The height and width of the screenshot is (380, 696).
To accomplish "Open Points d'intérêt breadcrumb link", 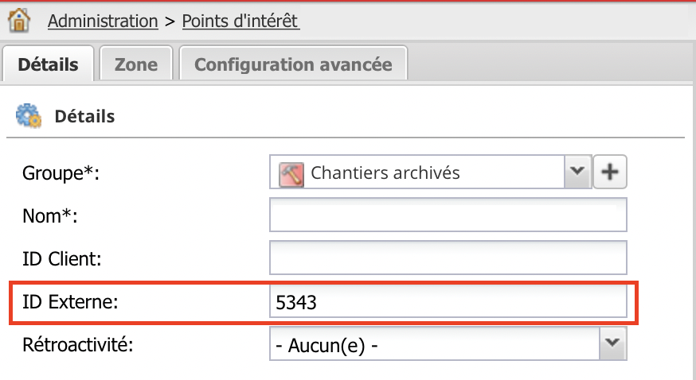I will click(240, 21).
